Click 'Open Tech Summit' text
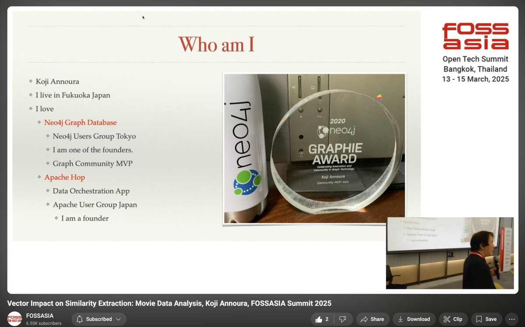This screenshot has width=525, height=327. click(476, 59)
